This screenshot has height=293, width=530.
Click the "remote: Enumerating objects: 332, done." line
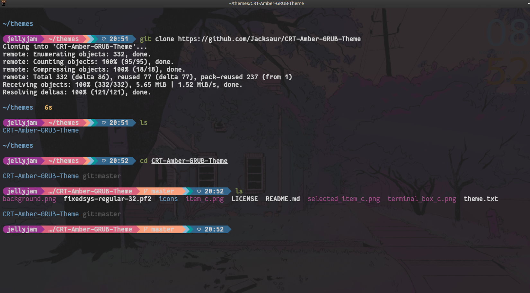point(77,54)
